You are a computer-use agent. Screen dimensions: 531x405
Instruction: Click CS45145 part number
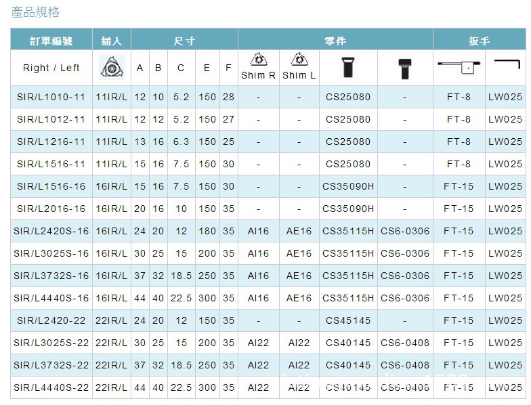348,320
